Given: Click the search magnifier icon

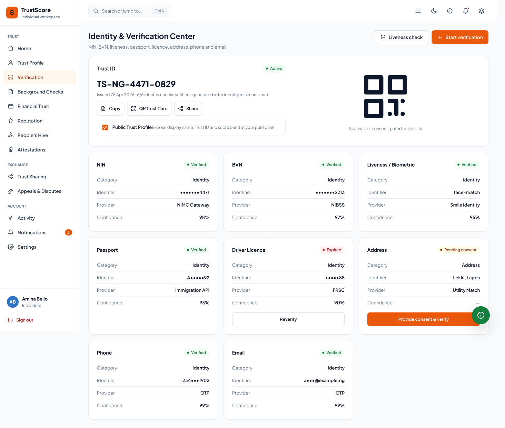Looking at the screenshot, I should click(x=96, y=11).
